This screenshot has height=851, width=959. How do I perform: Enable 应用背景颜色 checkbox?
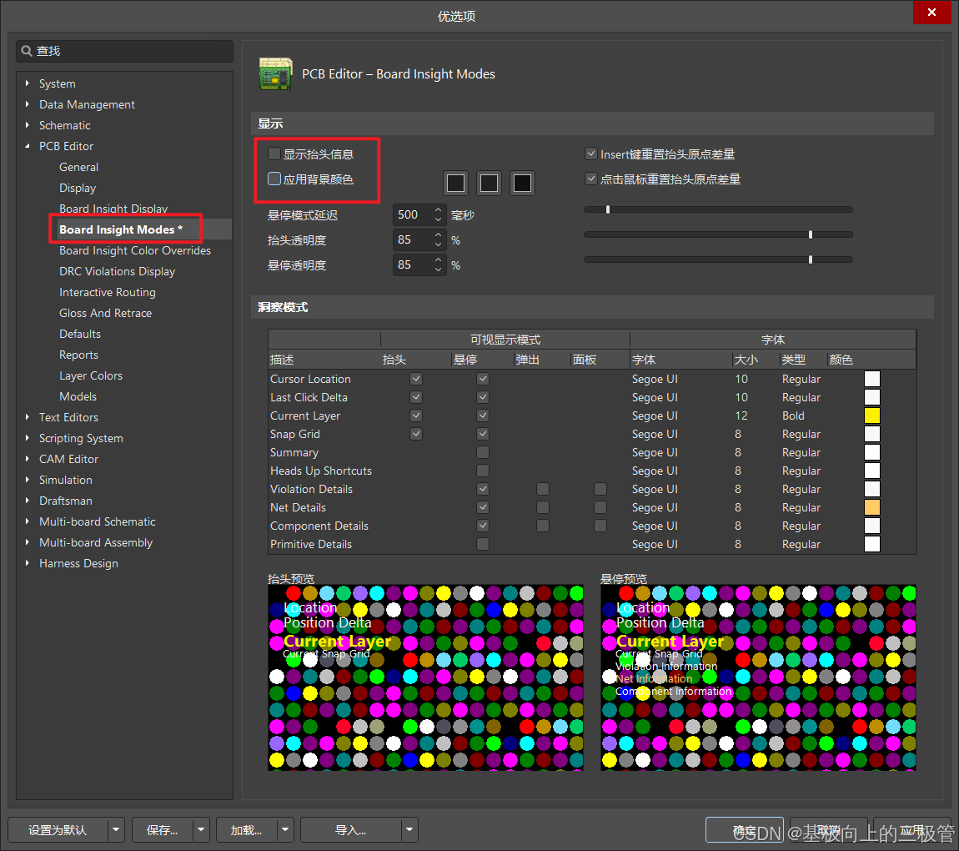click(274, 179)
